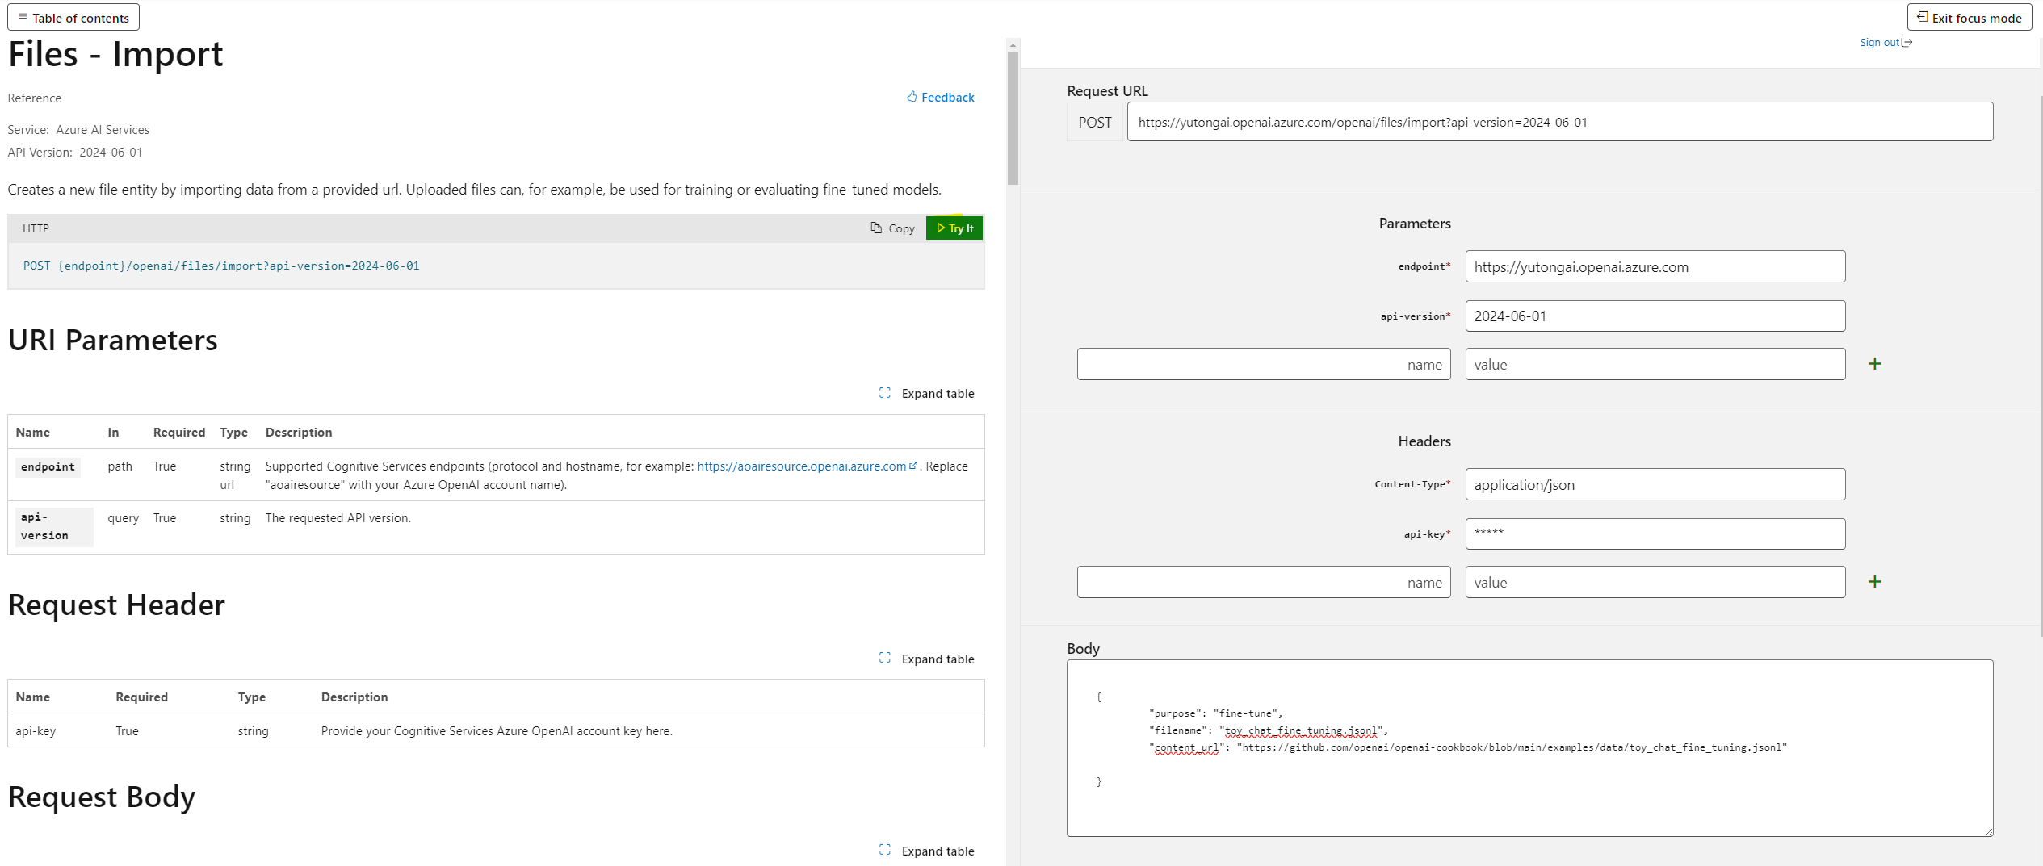Click the 'api-key' row in Request Header table
Viewport: 2043px width, 866px height.
pyautogui.click(x=496, y=730)
